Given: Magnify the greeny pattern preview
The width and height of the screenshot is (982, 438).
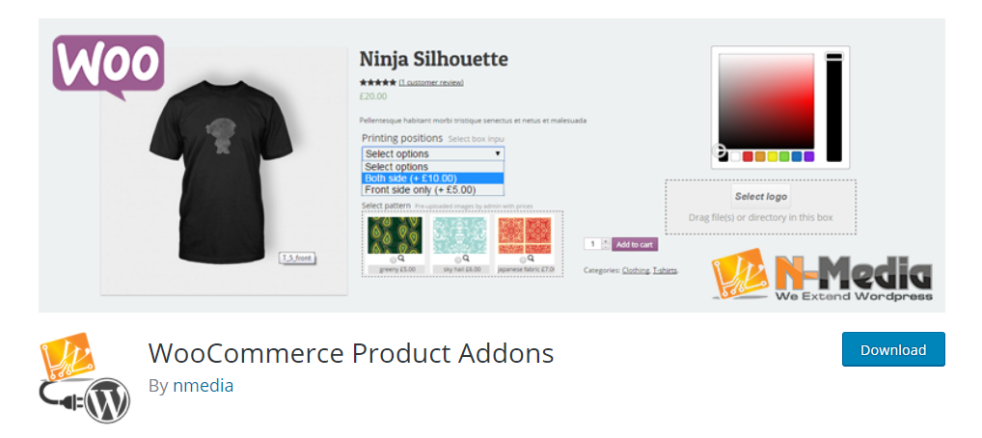Looking at the screenshot, I should pyautogui.click(x=401, y=259).
